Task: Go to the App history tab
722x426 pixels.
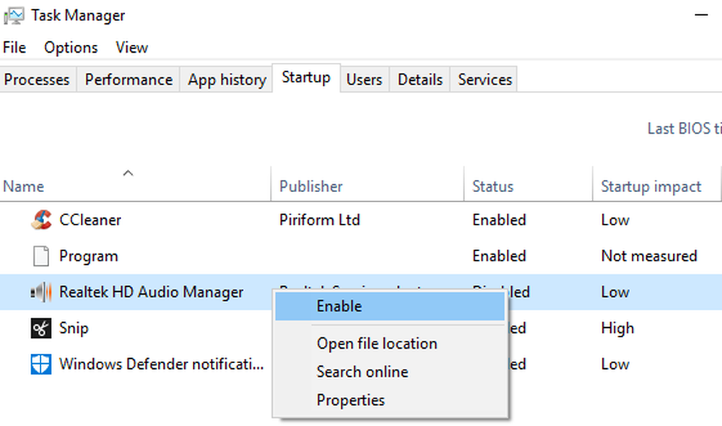Action: pos(227,79)
